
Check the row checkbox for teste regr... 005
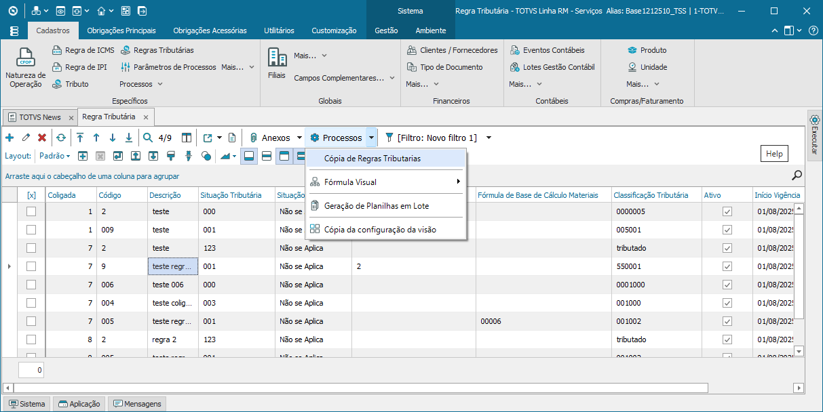[31, 321]
